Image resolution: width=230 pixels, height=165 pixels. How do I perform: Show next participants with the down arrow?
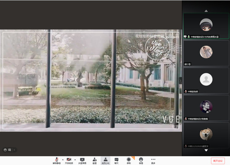coord(206,150)
